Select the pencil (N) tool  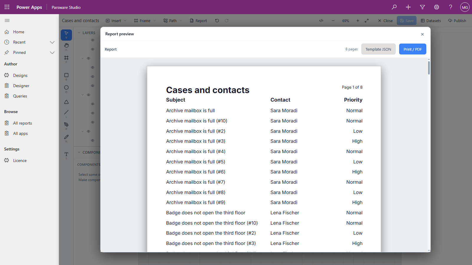point(66,138)
